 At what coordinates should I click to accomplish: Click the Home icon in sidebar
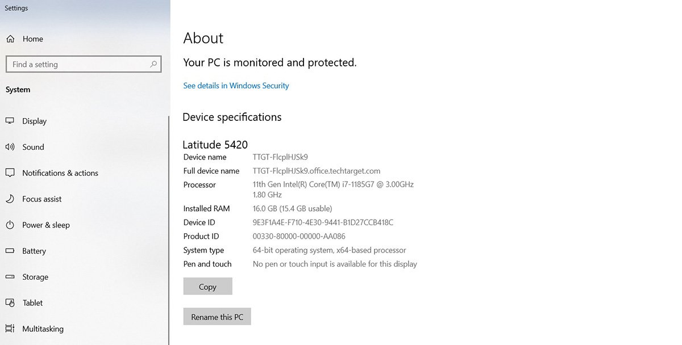click(x=10, y=39)
